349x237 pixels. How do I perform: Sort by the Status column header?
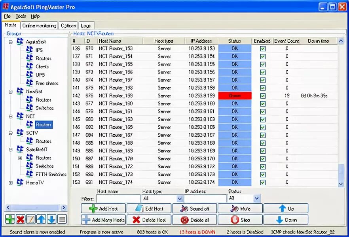coord(235,41)
